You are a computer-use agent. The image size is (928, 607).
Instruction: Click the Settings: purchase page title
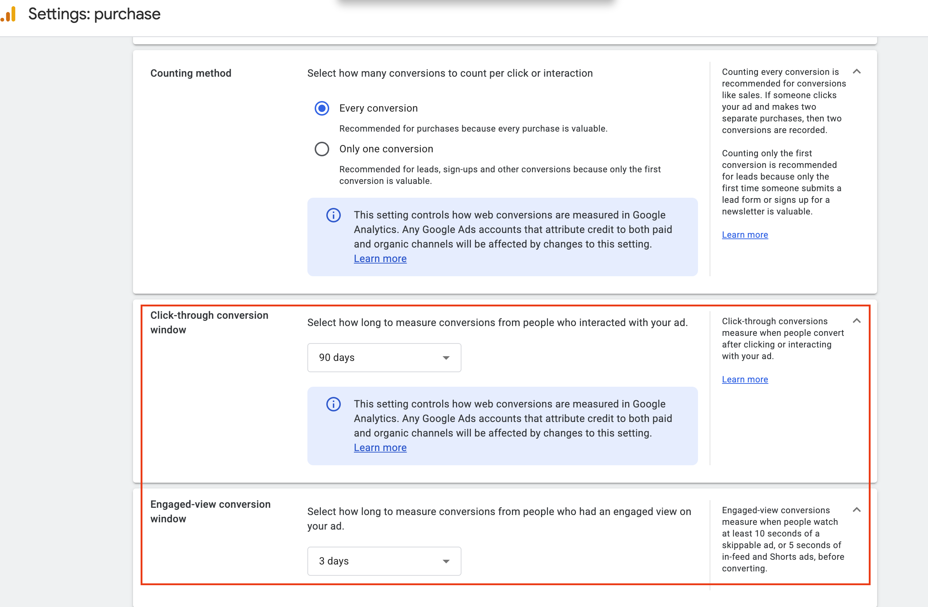click(x=94, y=14)
